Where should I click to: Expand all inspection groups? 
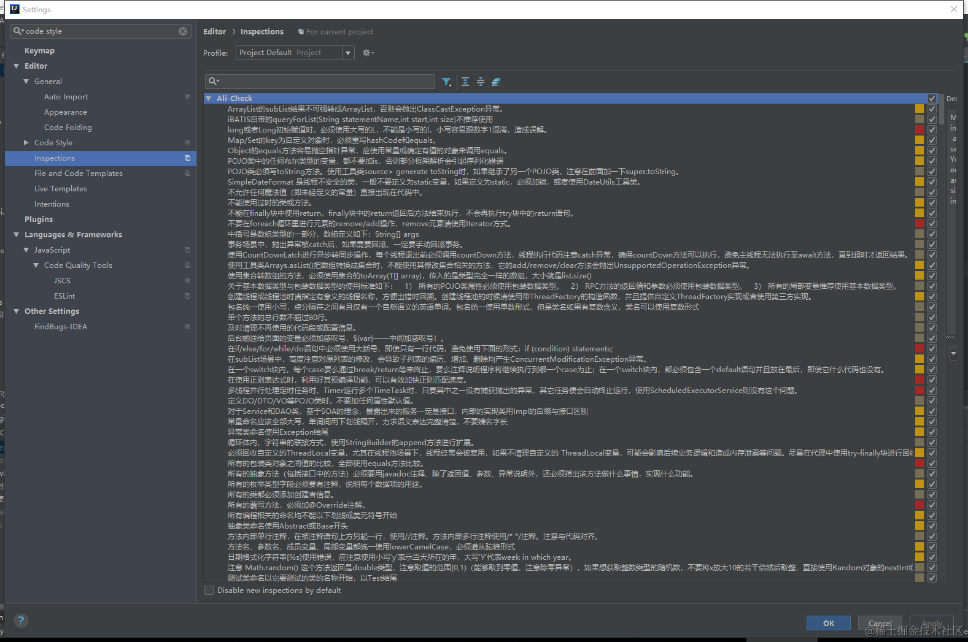[x=465, y=82]
